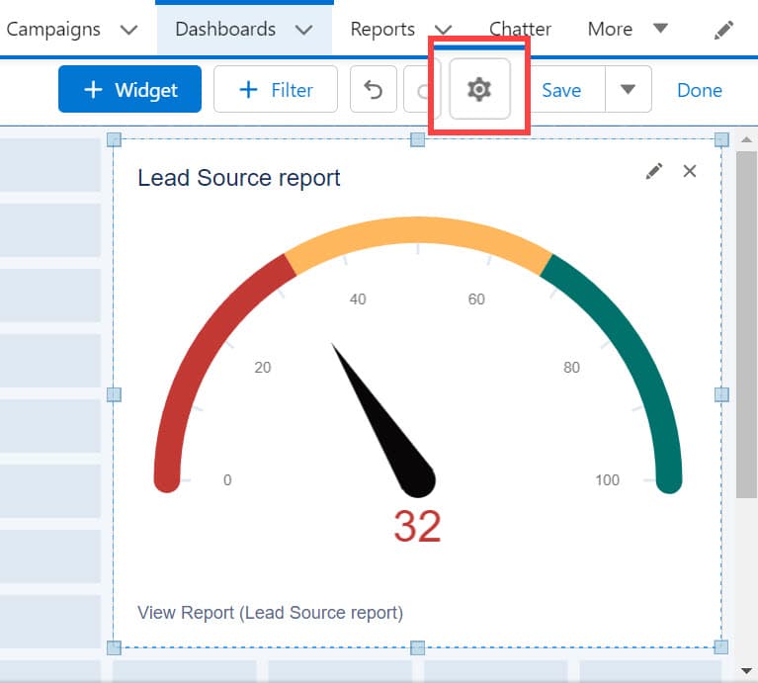Click the scrollbar down arrow
The image size is (758, 683).
point(746,670)
